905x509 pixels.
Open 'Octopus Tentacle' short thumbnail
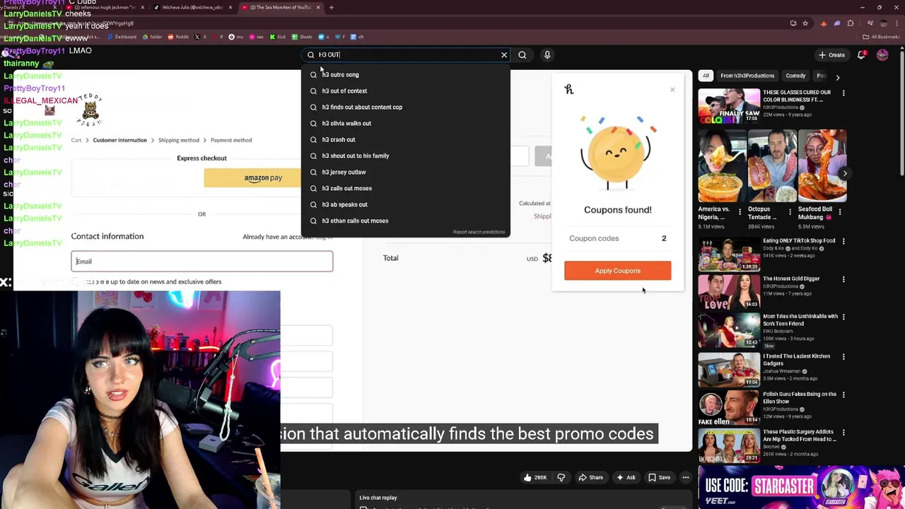click(771, 165)
